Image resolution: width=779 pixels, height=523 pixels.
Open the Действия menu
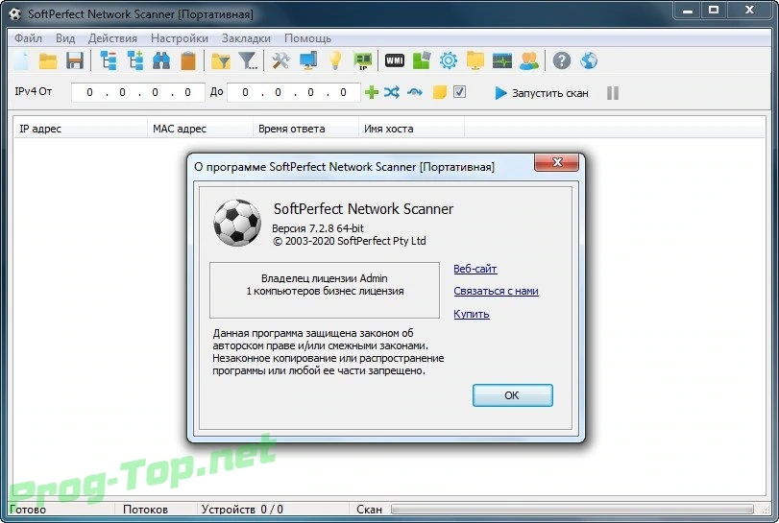click(x=112, y=38)
